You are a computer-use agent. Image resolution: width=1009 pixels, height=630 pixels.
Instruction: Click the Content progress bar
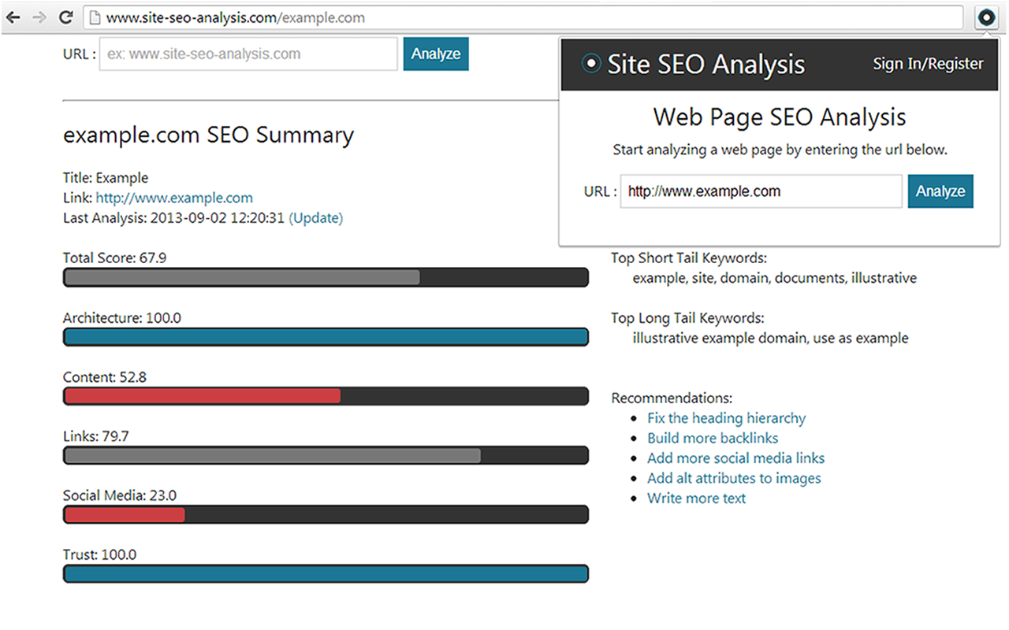click(326, 396)
